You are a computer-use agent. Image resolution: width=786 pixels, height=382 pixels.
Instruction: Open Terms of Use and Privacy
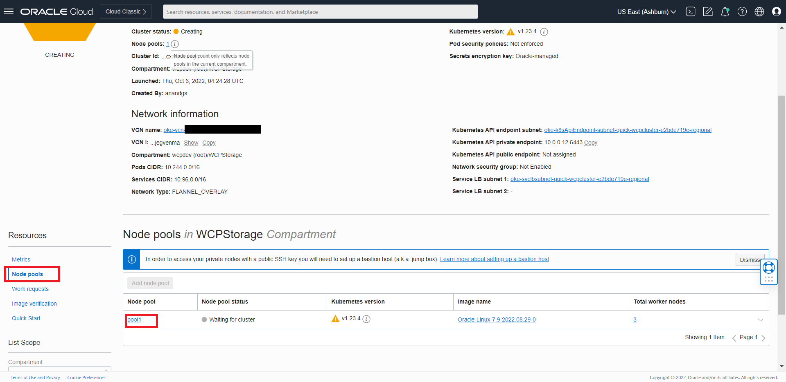point(35,378)
